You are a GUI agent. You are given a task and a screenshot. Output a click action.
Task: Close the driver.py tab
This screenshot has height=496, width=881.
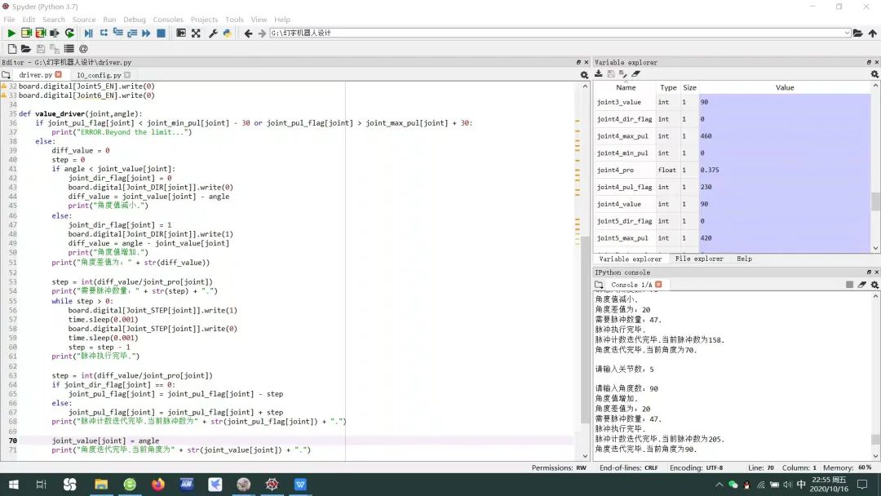tap(59, 74)
